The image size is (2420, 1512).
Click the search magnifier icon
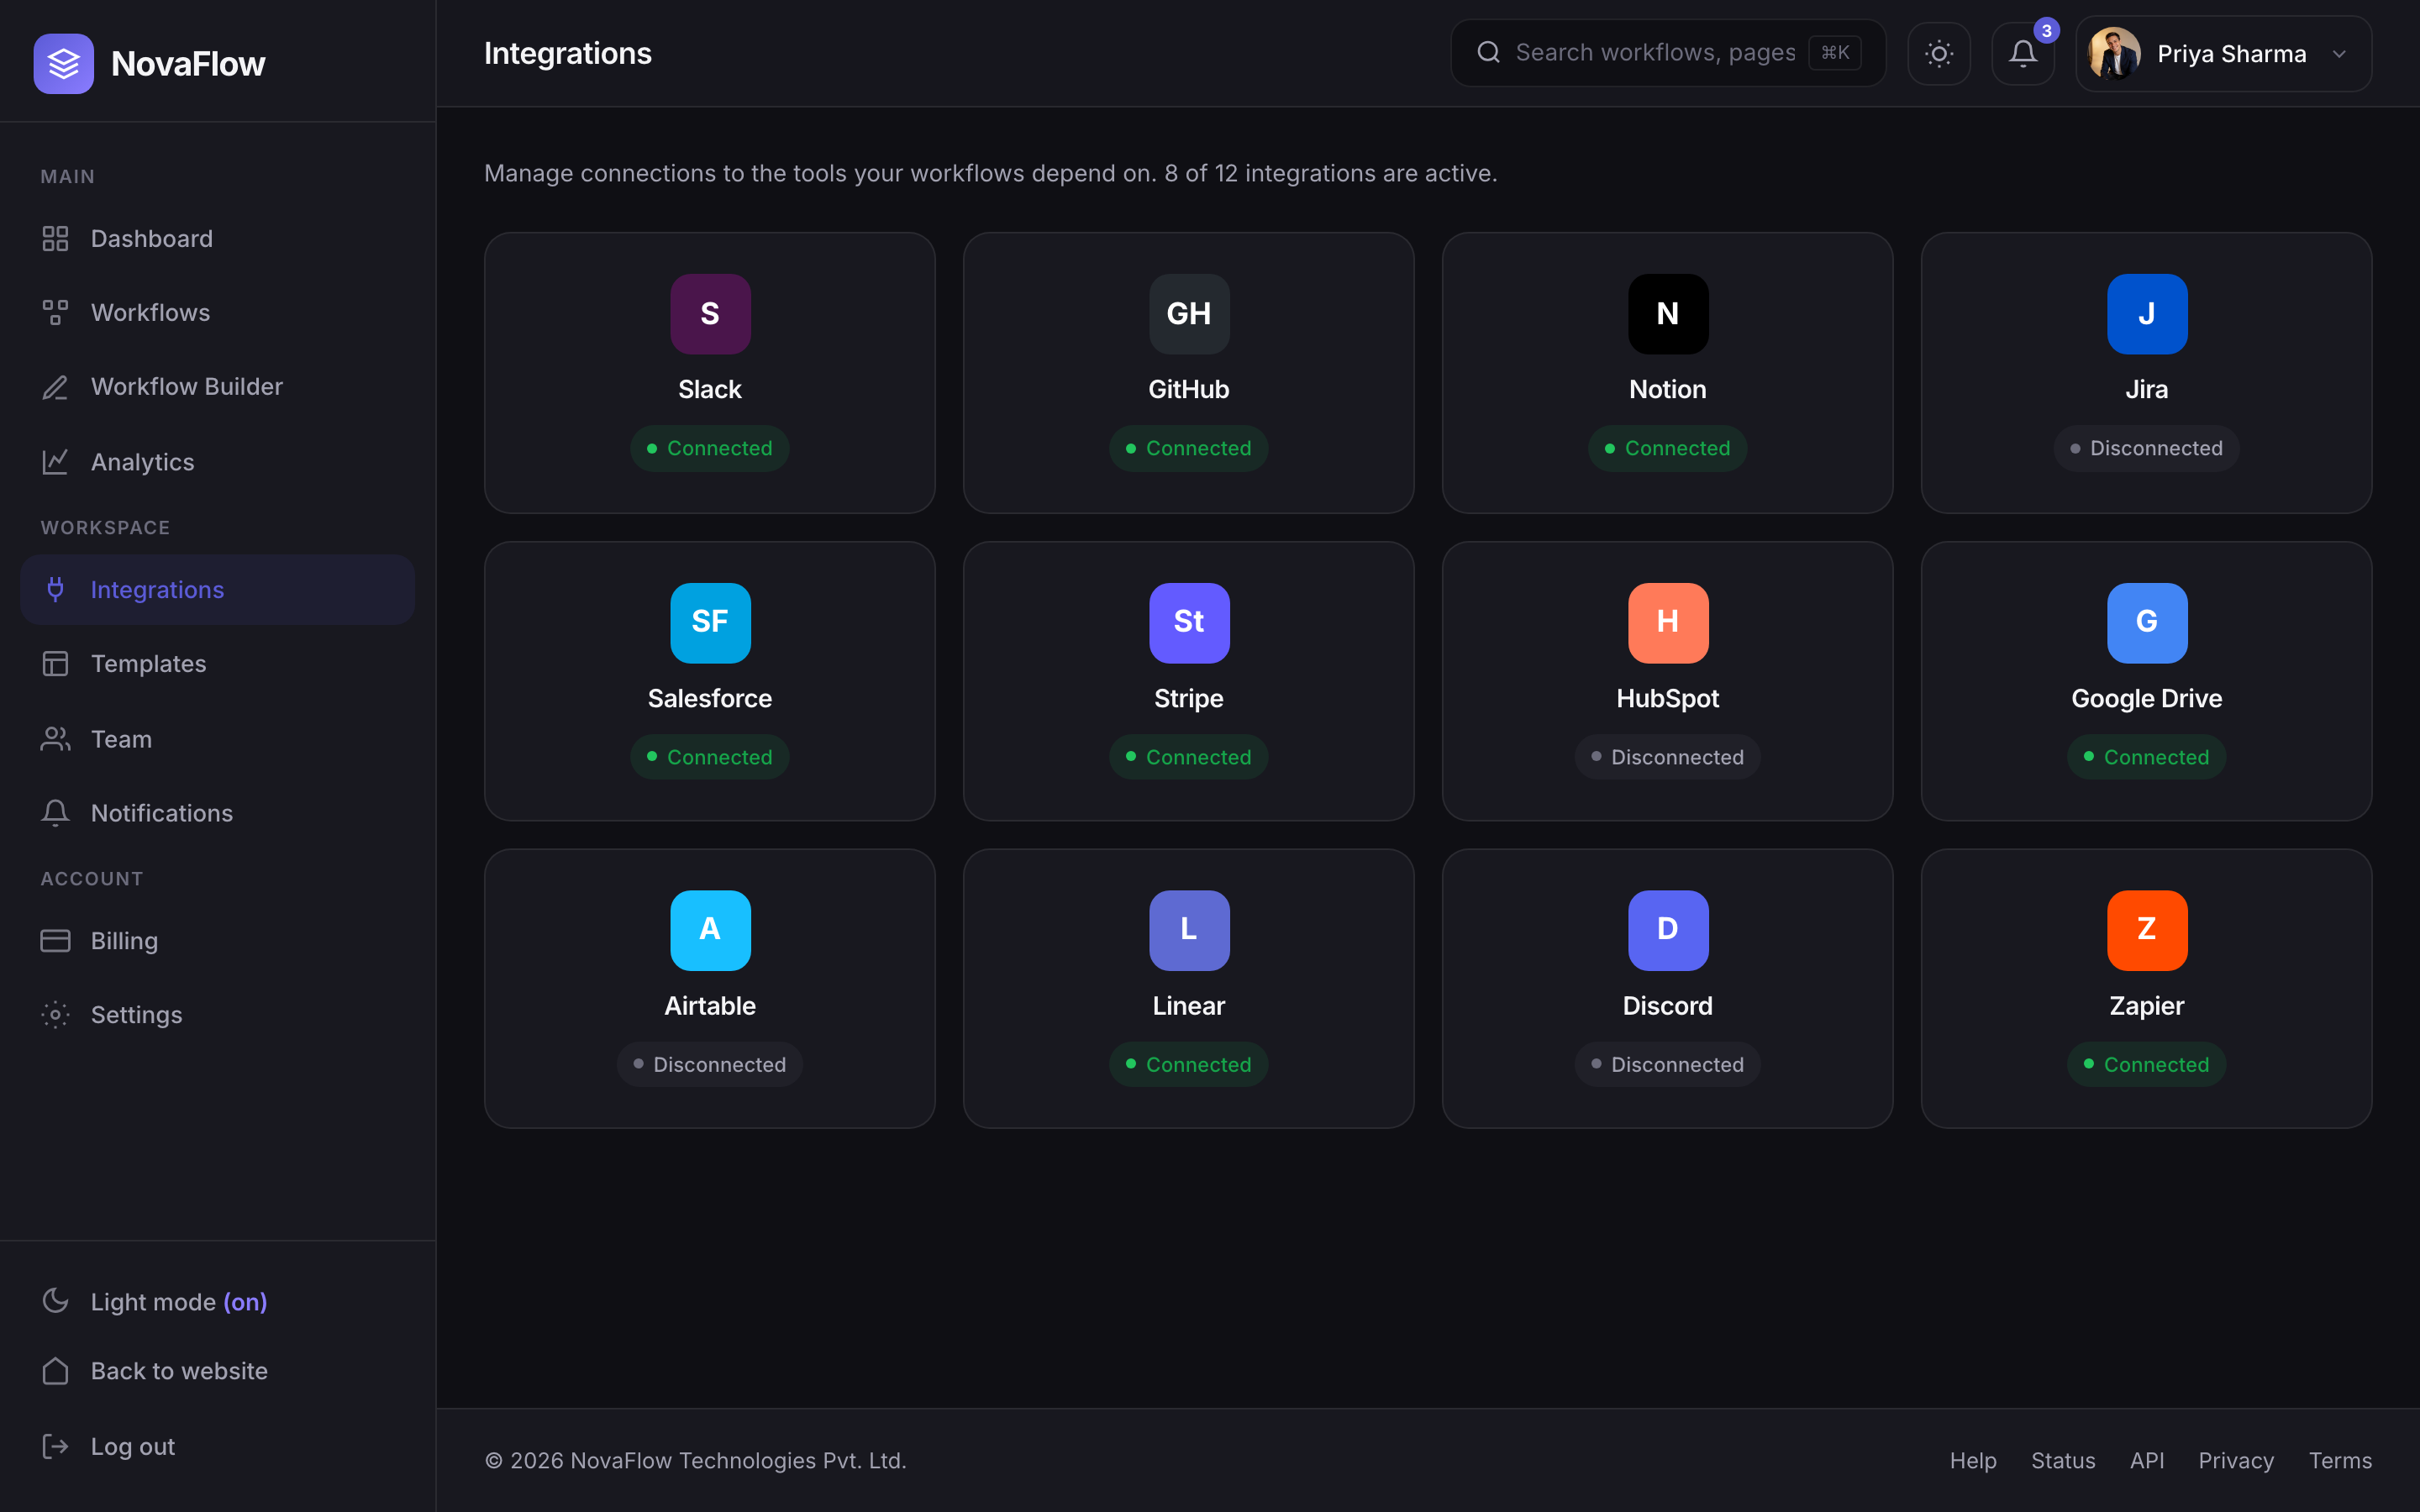click(x=1488, y=52)
